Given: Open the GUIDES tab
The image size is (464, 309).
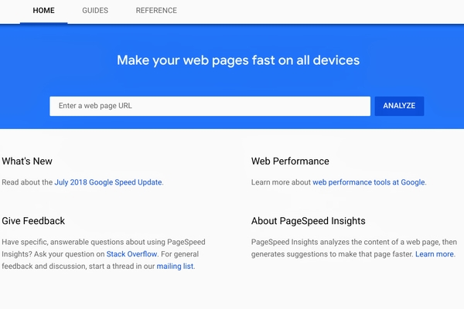Looking at the screenshot, I should 95,11.
